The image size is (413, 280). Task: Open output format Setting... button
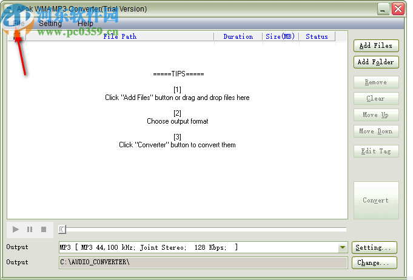coord(374,248)
